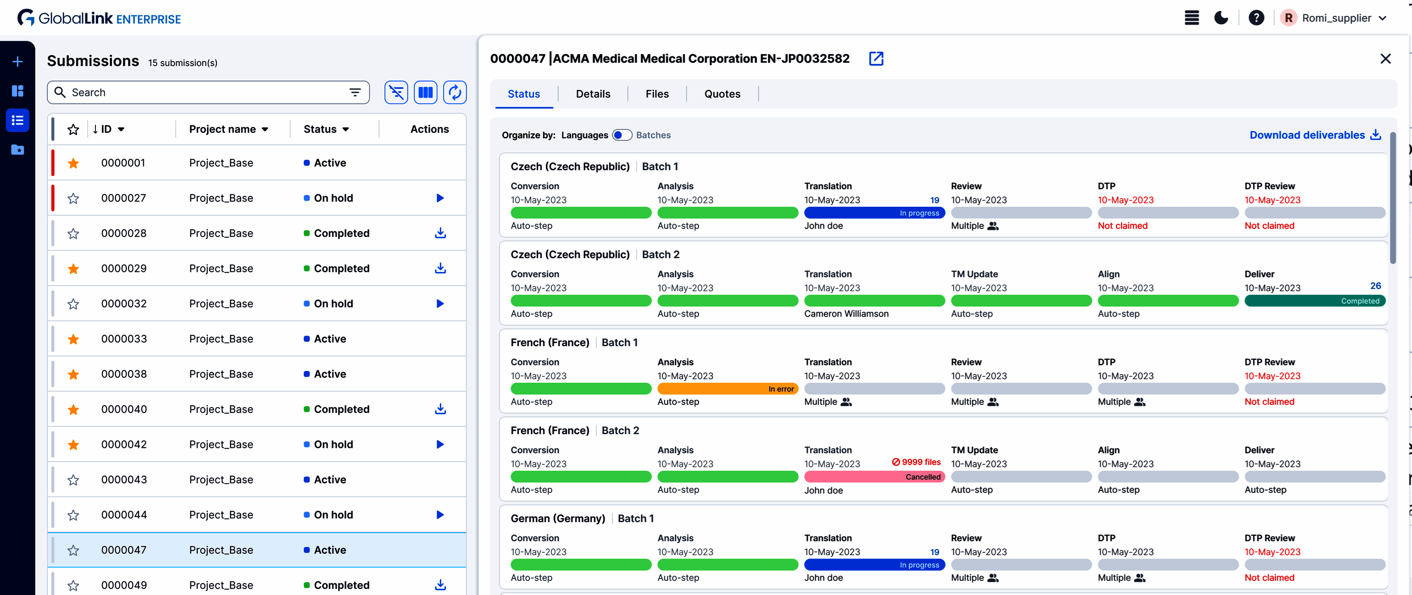1412x595 pixels.
Task: Toggle favorite star for submission 0000027
Action: click(x=73, y=198)
